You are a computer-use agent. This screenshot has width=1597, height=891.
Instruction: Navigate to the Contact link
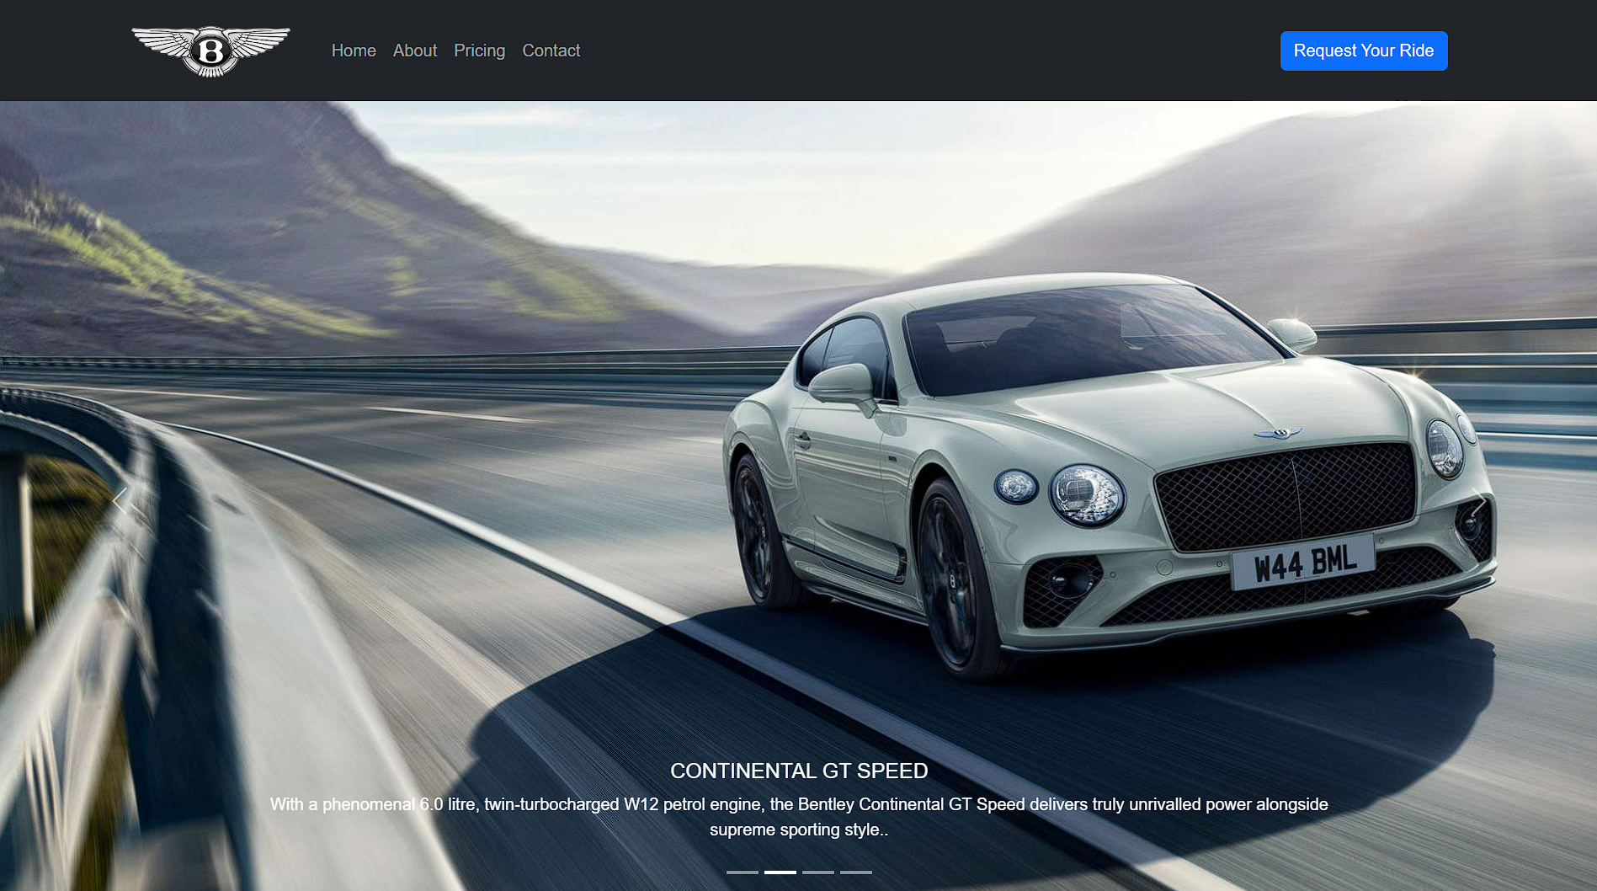pos(551,51)
